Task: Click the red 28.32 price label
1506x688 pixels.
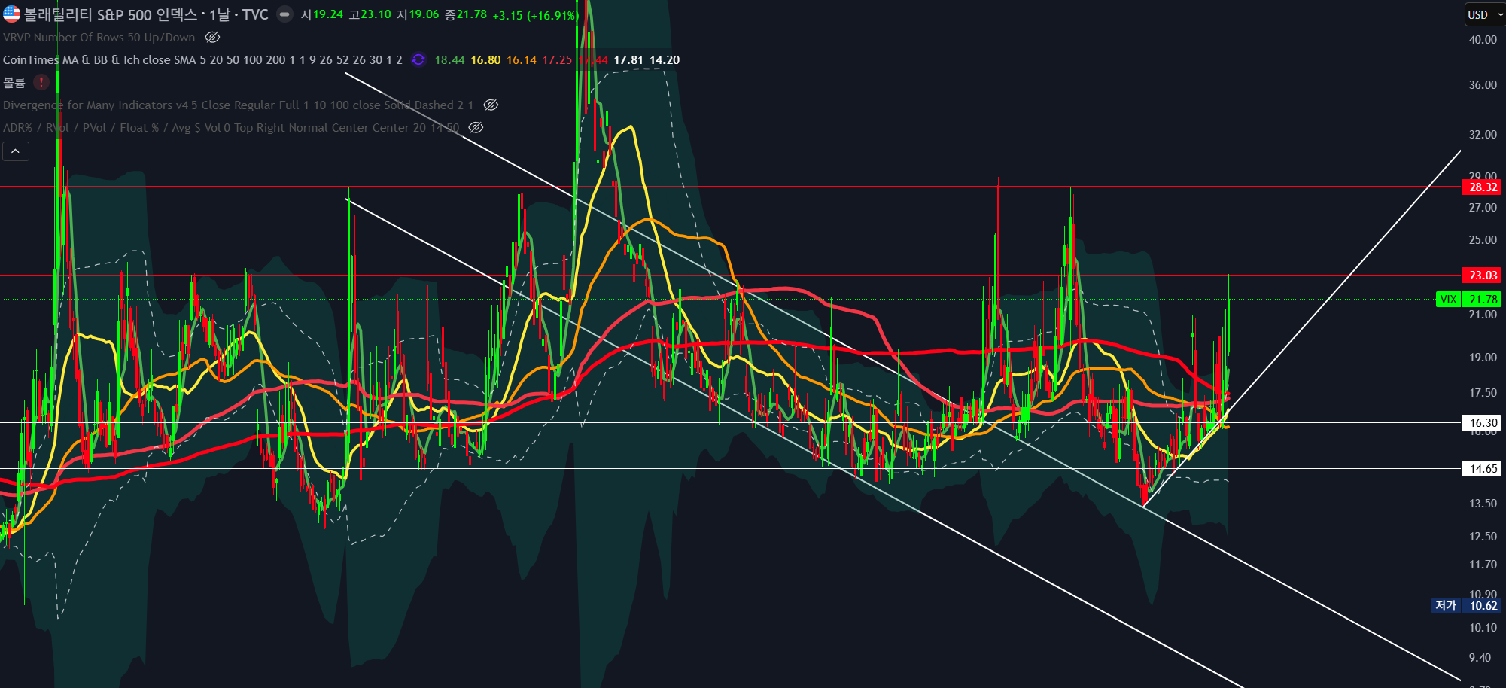Action: click(x=1482, y=187)
